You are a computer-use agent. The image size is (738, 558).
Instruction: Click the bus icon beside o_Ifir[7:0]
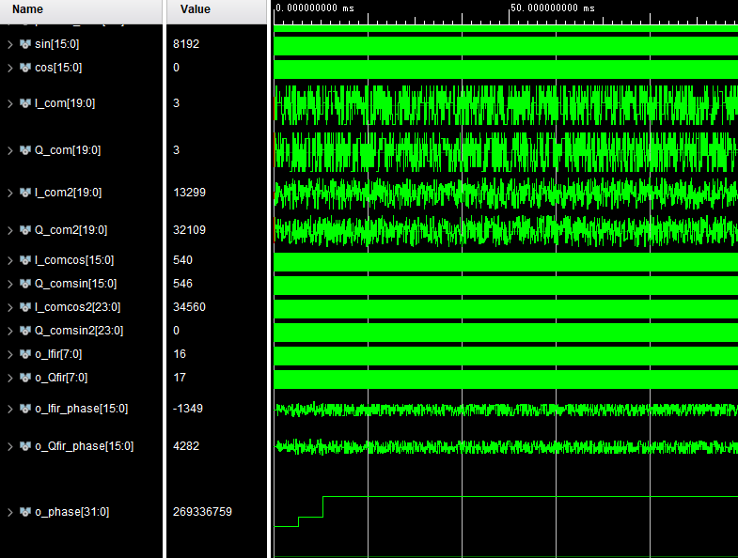click(25, 354)
